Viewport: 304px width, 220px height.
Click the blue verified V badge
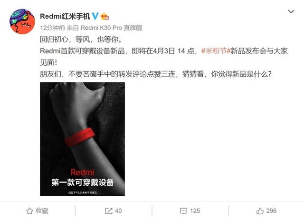pos(95,16)
